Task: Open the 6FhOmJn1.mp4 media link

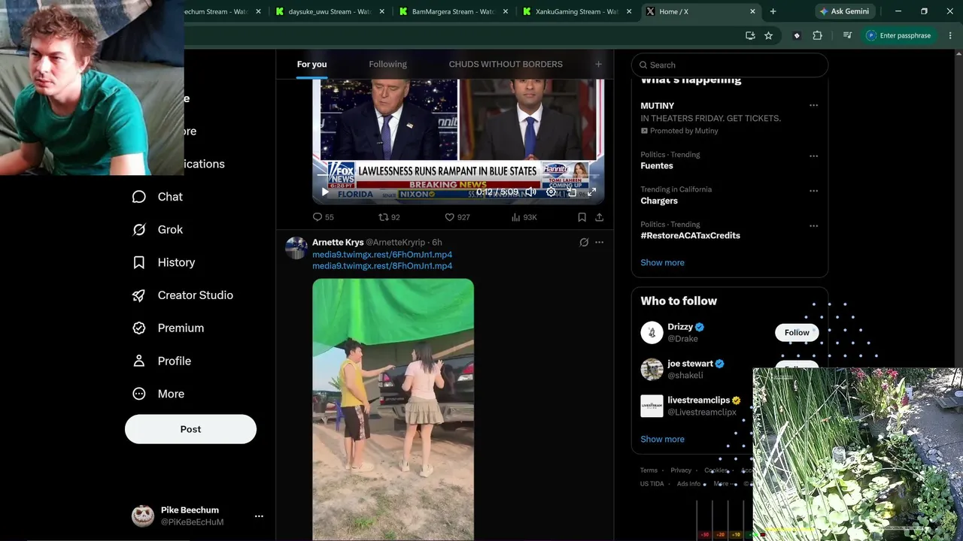Action: 382,255
